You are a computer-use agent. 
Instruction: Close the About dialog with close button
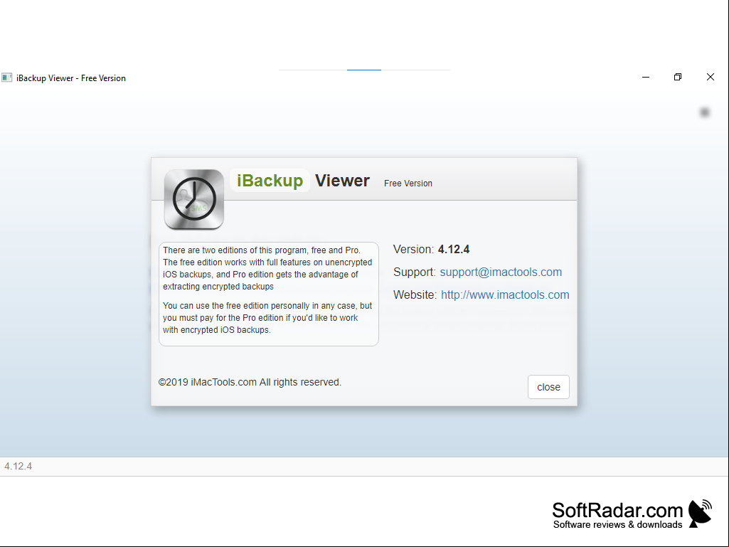[x=548, y=387]
